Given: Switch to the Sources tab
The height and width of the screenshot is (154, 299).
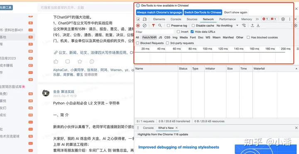Looking at the screenshot, I should click(x=192, y=19).
